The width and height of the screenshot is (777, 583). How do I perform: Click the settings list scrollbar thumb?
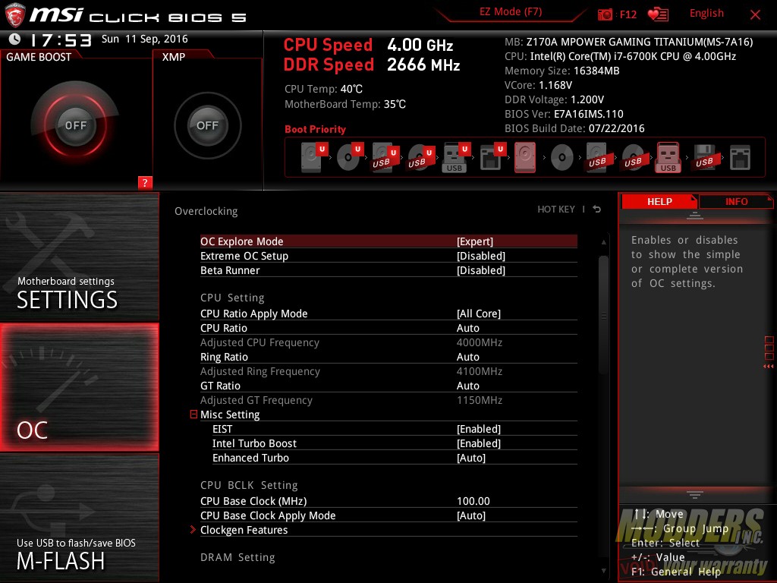[603, 315]
